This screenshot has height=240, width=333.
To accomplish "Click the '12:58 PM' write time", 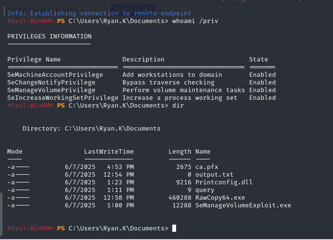I will 119,198.
